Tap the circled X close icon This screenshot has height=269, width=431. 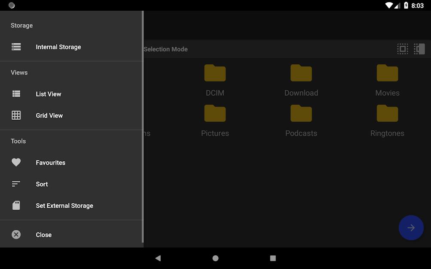tap(16, 234)
